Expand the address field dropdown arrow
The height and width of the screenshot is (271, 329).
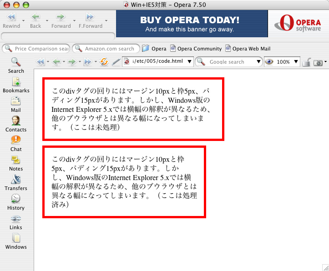[189, 62]
